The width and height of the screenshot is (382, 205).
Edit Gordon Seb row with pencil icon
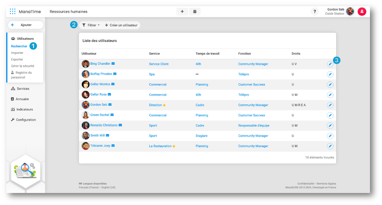[330, 105]
